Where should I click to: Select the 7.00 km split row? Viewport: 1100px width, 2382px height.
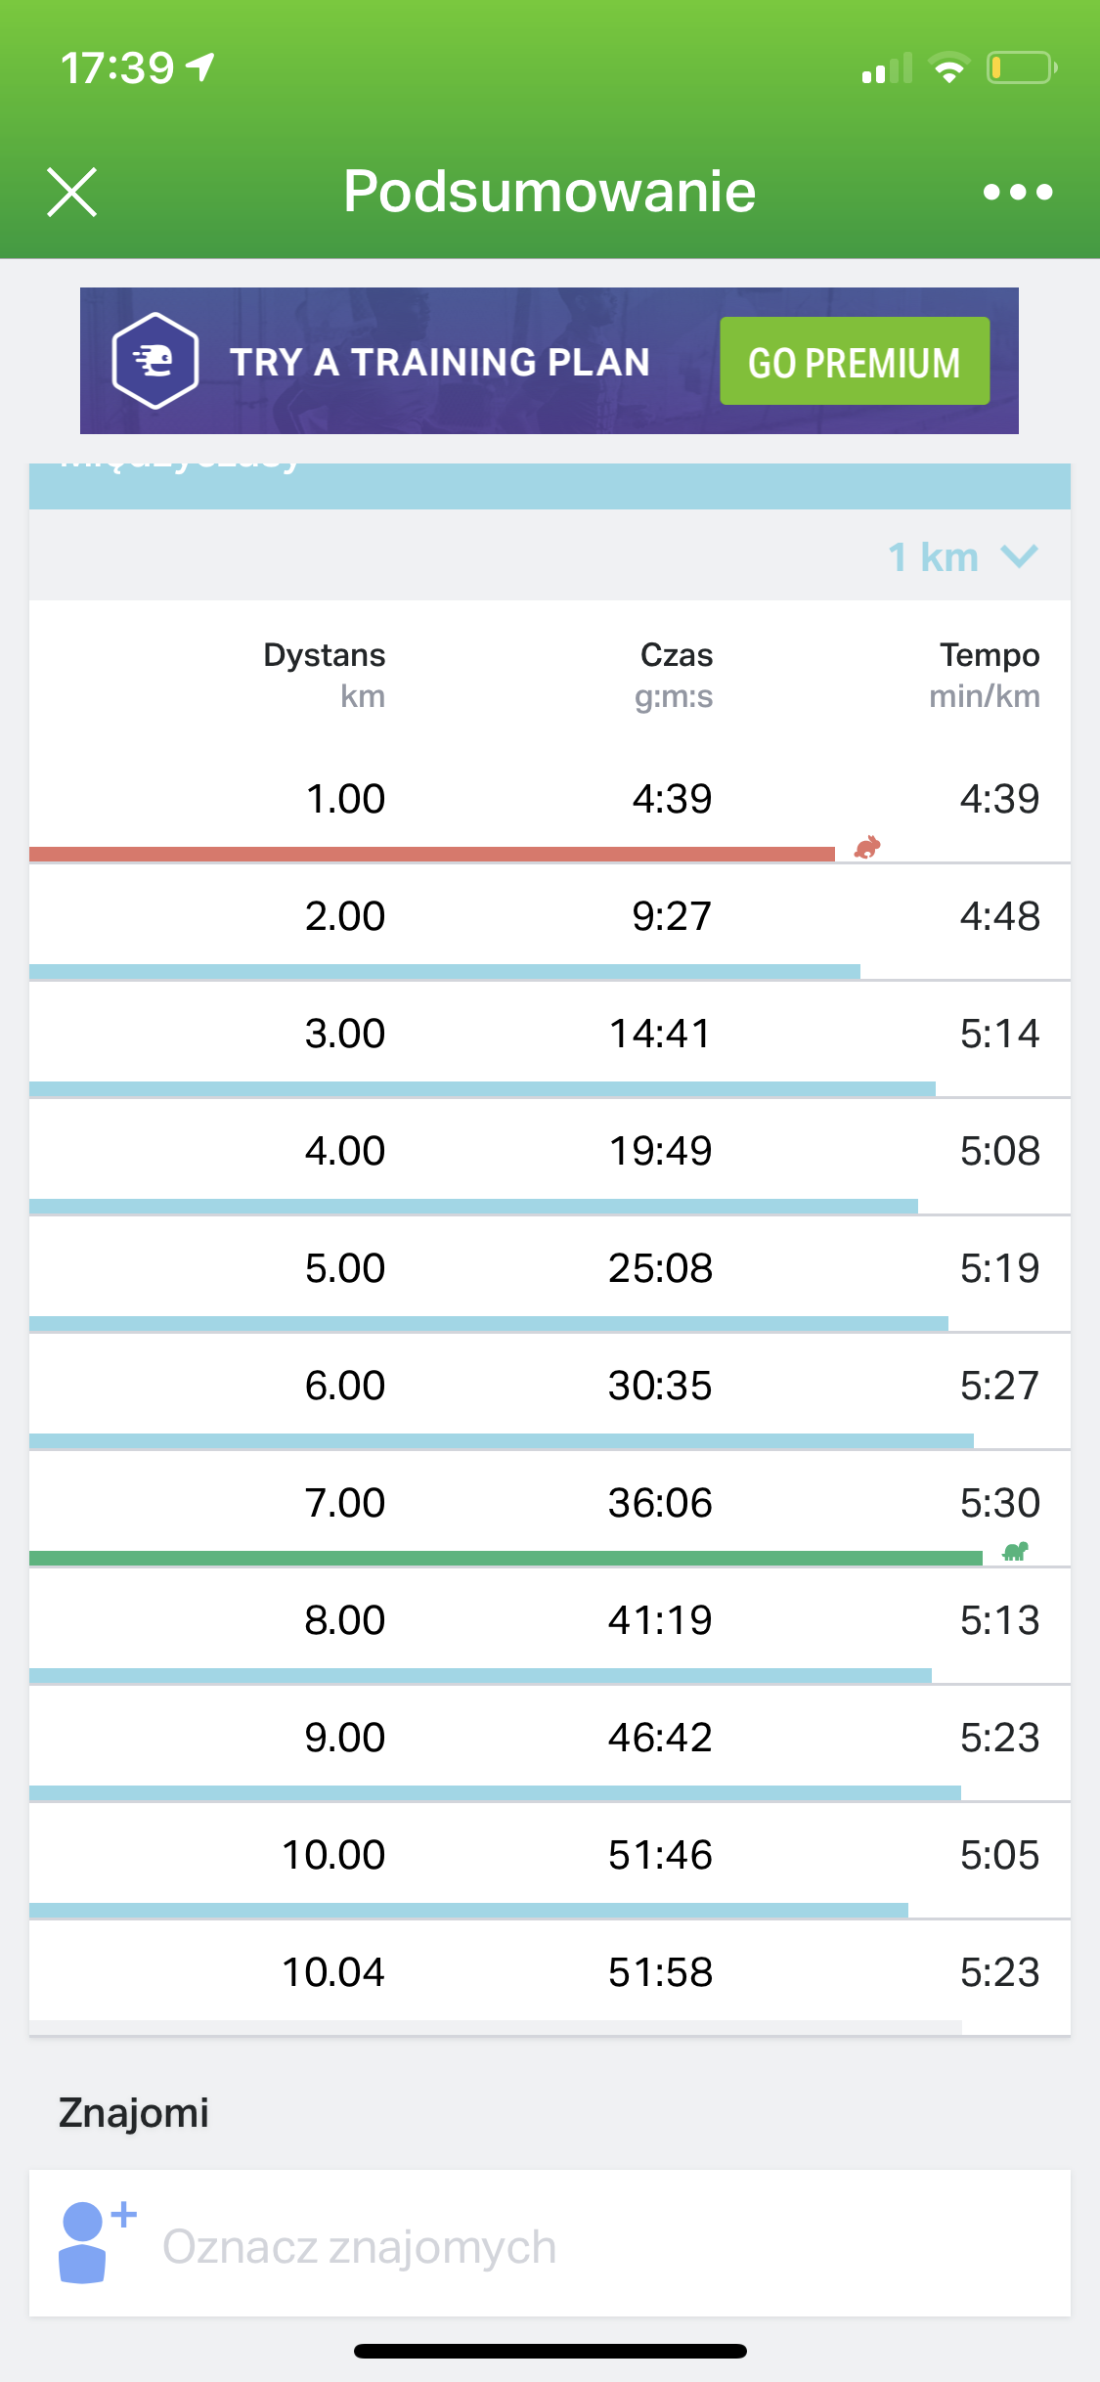(548, 1503)
